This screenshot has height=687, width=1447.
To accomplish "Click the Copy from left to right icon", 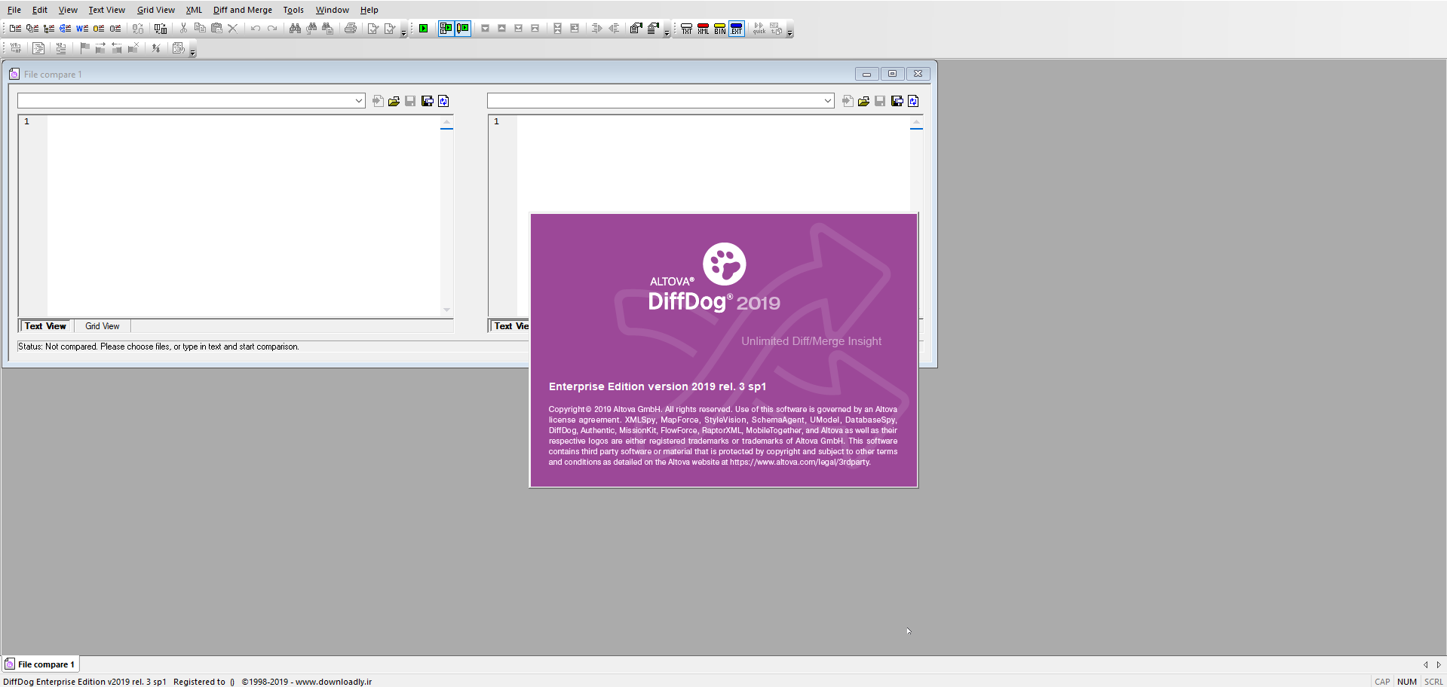I will (x=596, y=29).
